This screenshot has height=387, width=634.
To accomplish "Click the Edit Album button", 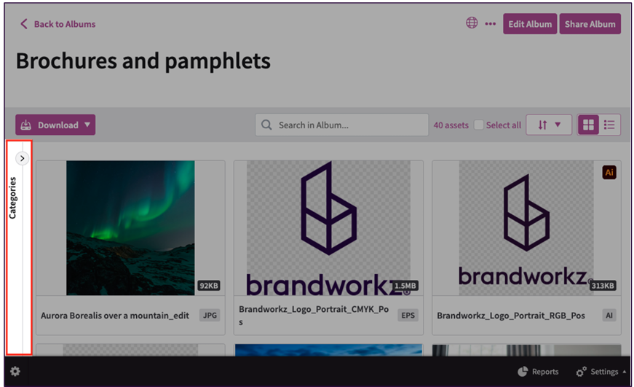I will coord(530,24).
